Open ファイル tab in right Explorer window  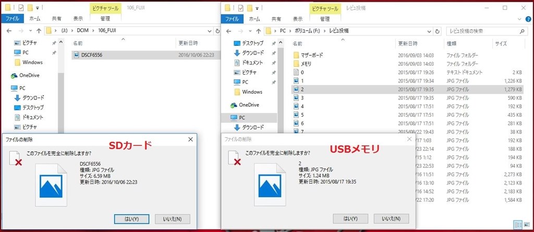point(232,19)
